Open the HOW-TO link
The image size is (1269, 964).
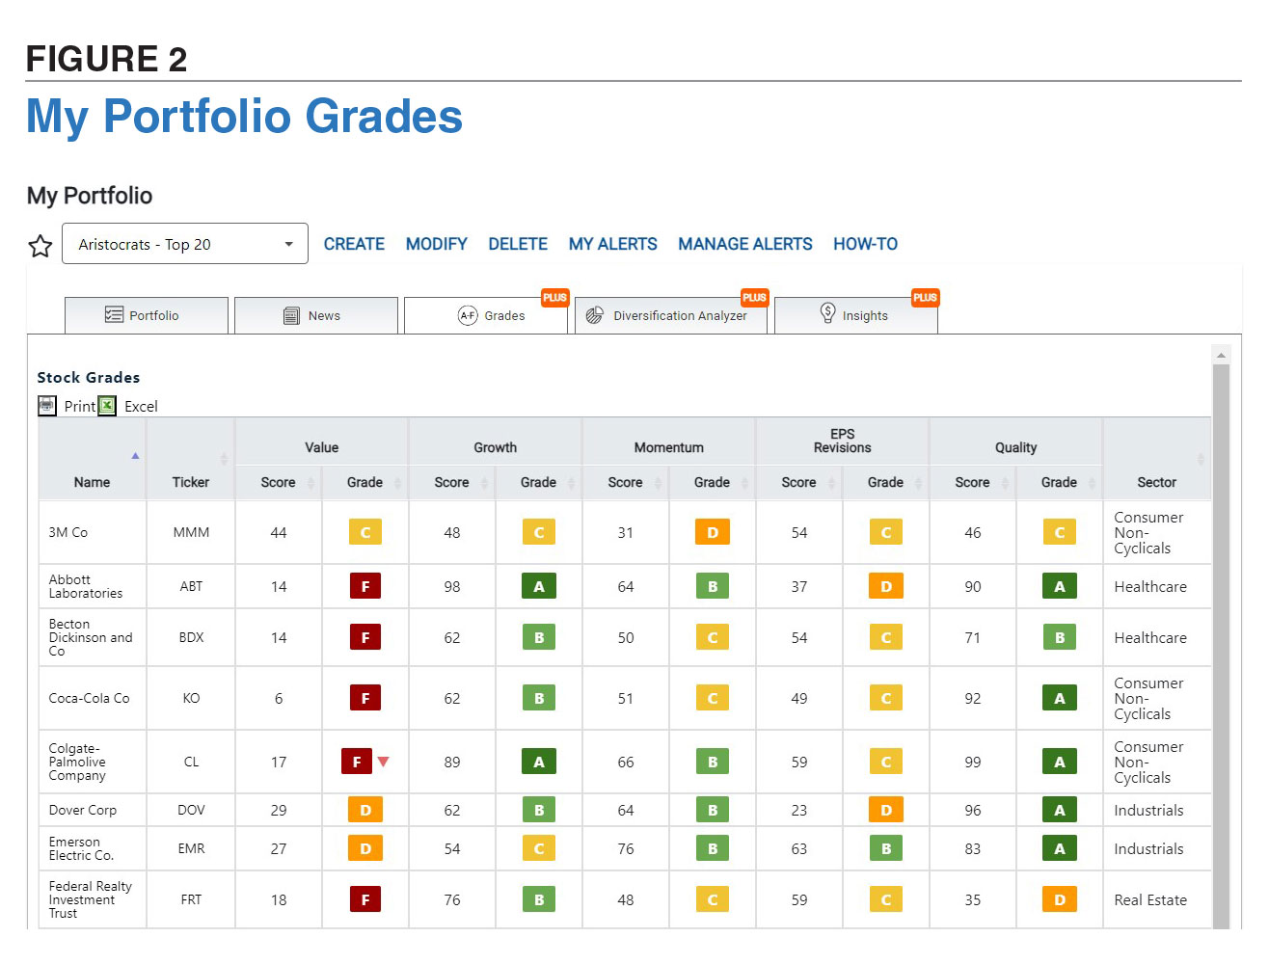click(865, 244)
